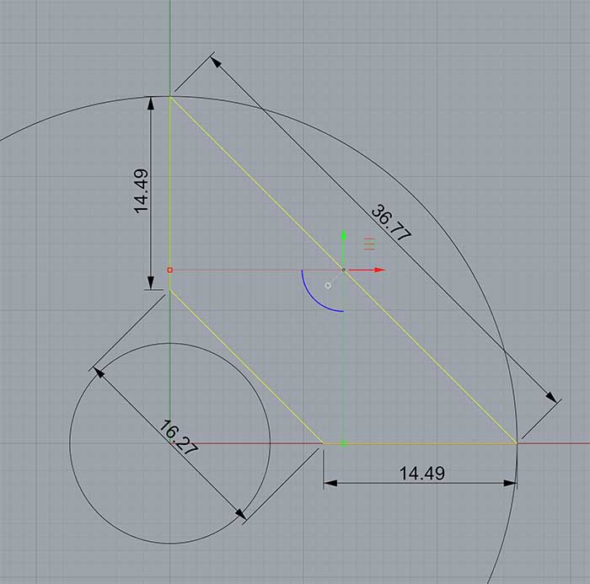Open the gumball menu via white circle

click(x=328, y=286)
